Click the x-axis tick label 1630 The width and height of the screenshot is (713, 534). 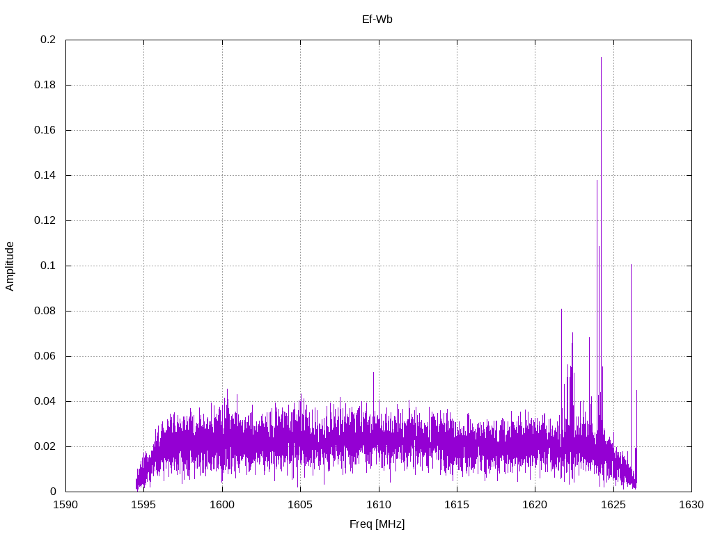pos(691,505)
